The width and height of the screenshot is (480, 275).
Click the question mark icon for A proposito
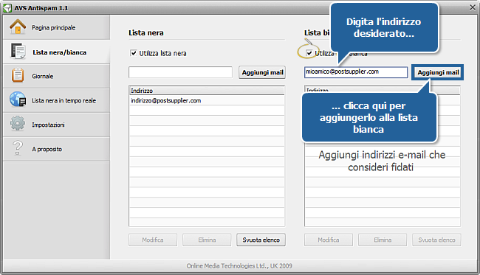pyautogui.click(x=18, y=148)
